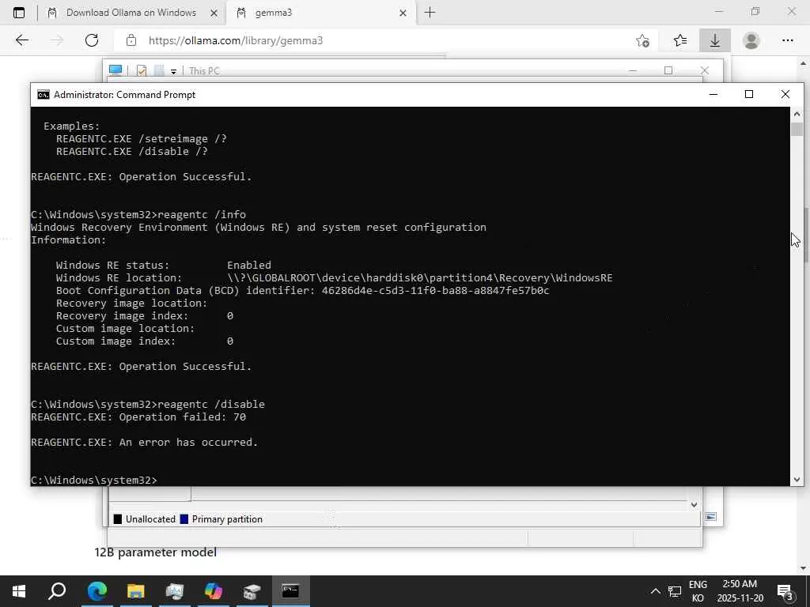The height and width of the screenshot is (607, 810).
Task: Click the address bar URL field
Action: pyautogui.click(x=377, y=40)
